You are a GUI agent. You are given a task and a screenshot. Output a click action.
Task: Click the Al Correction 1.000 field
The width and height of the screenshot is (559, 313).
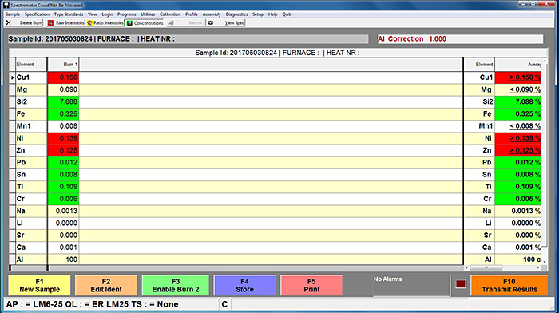click(x=460, y=39)
